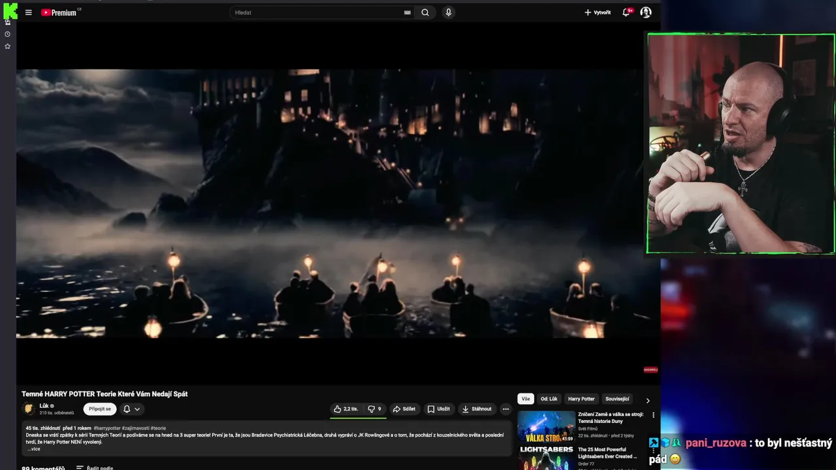Open the Řadit podle sort dropdown

click(x=95, y=467)
